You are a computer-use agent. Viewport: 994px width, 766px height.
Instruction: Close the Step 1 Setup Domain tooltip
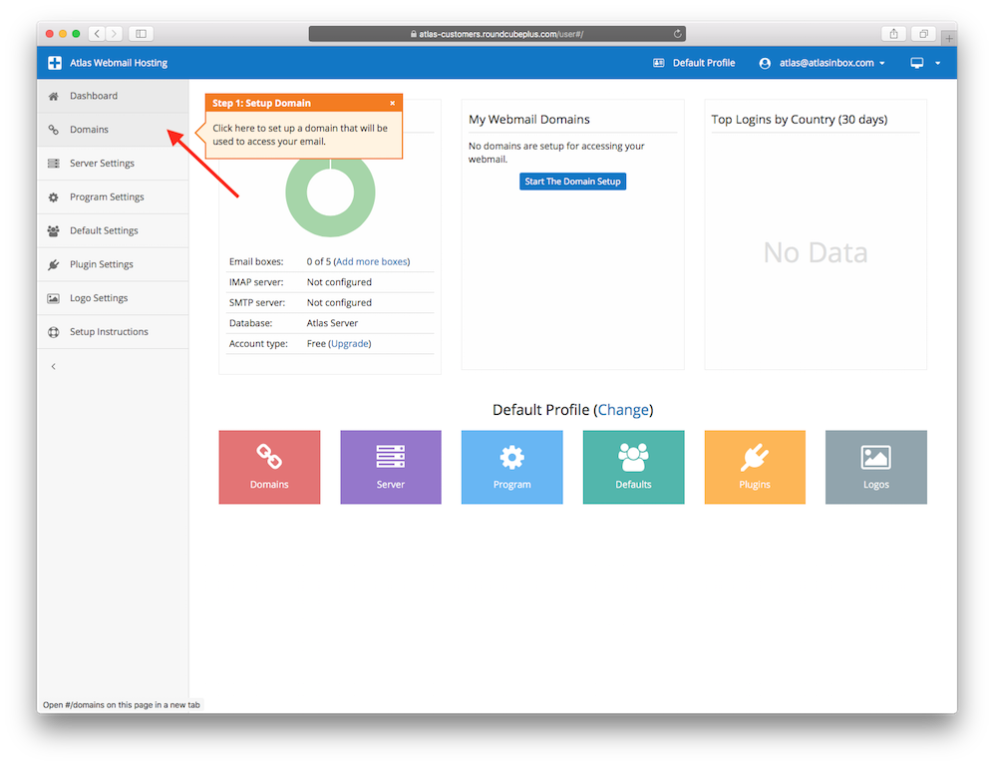click(x=393, y=103)
